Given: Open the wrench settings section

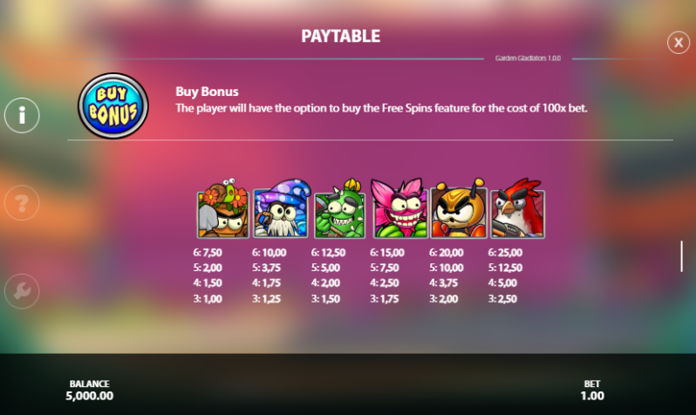Looking at the screenshot, I should (22, 290).
